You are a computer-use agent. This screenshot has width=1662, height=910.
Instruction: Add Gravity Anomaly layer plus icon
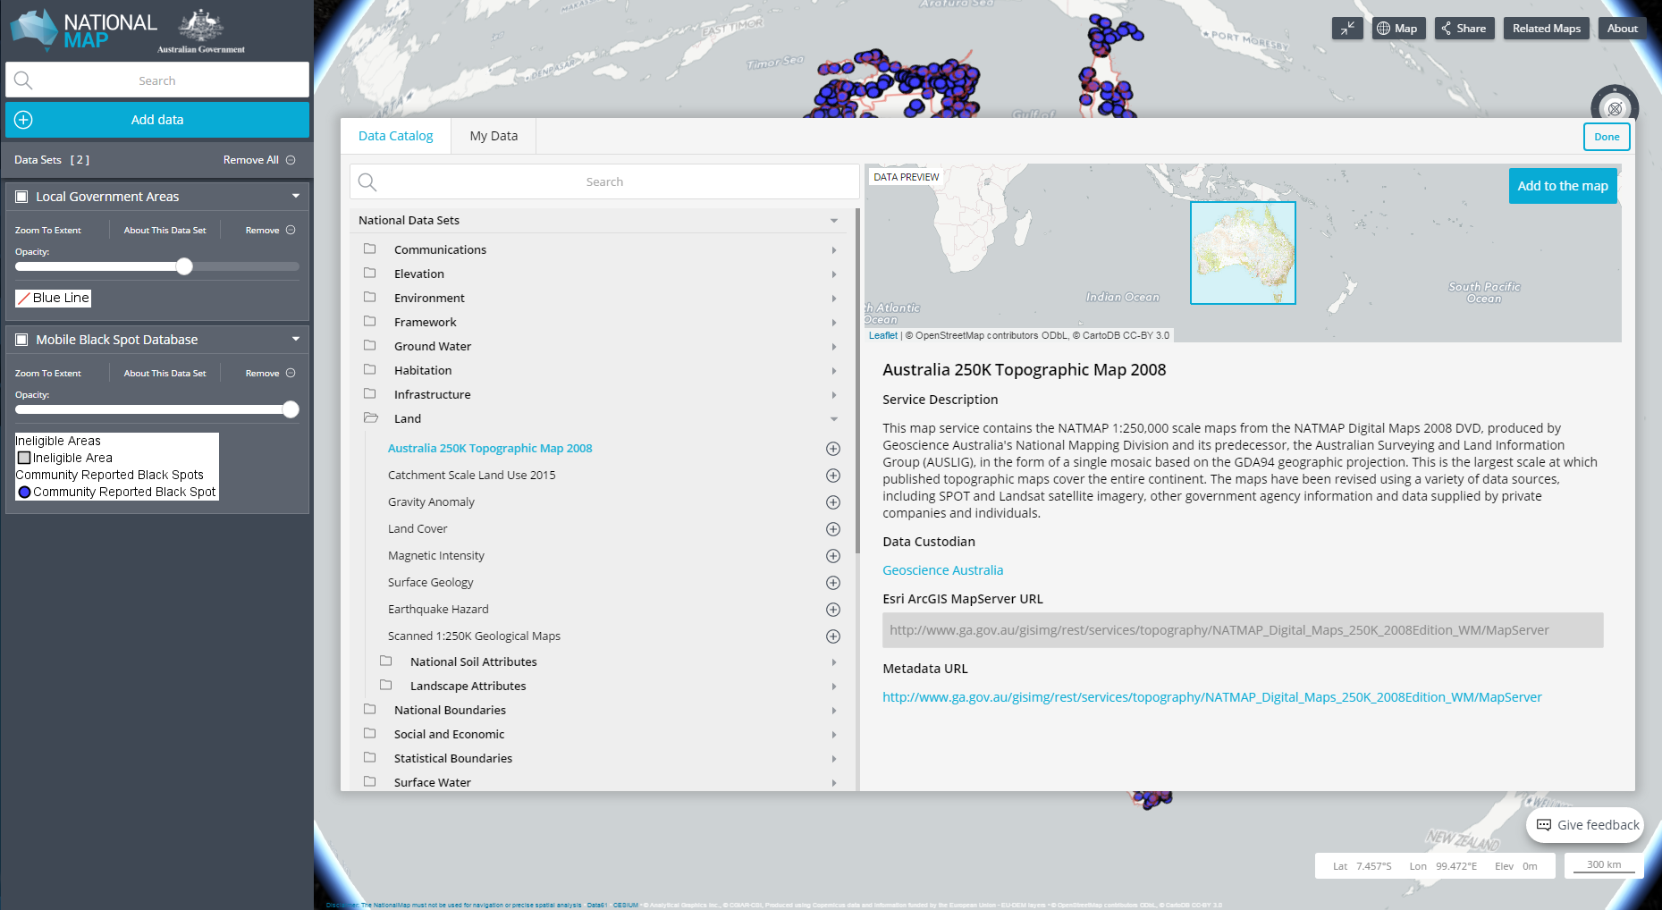tap(832, 502)
